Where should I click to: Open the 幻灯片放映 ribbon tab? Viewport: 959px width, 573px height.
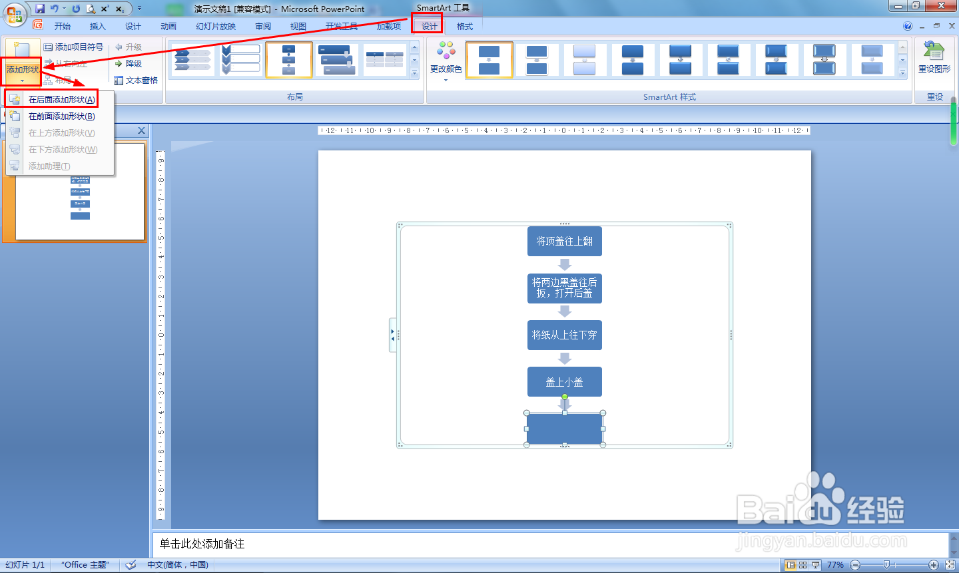[216, 27]
